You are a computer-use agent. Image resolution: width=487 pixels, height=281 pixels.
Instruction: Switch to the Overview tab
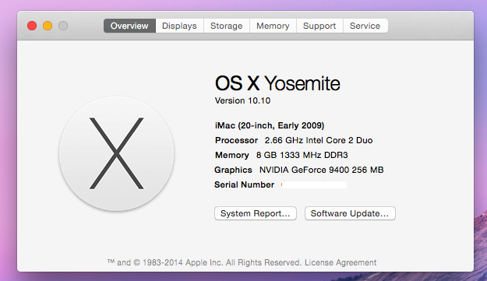[x=129, y=26]
